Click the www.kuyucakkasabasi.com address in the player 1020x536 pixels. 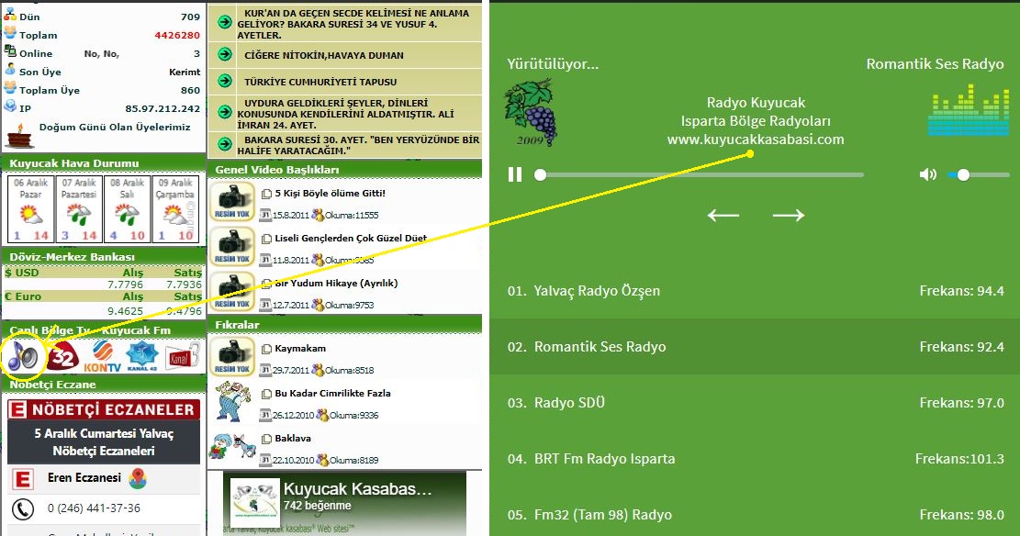point(756,140)
